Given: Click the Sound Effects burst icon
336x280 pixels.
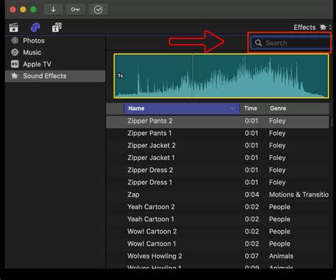Looking at the screenshot, I should click(x=15, y=76).
